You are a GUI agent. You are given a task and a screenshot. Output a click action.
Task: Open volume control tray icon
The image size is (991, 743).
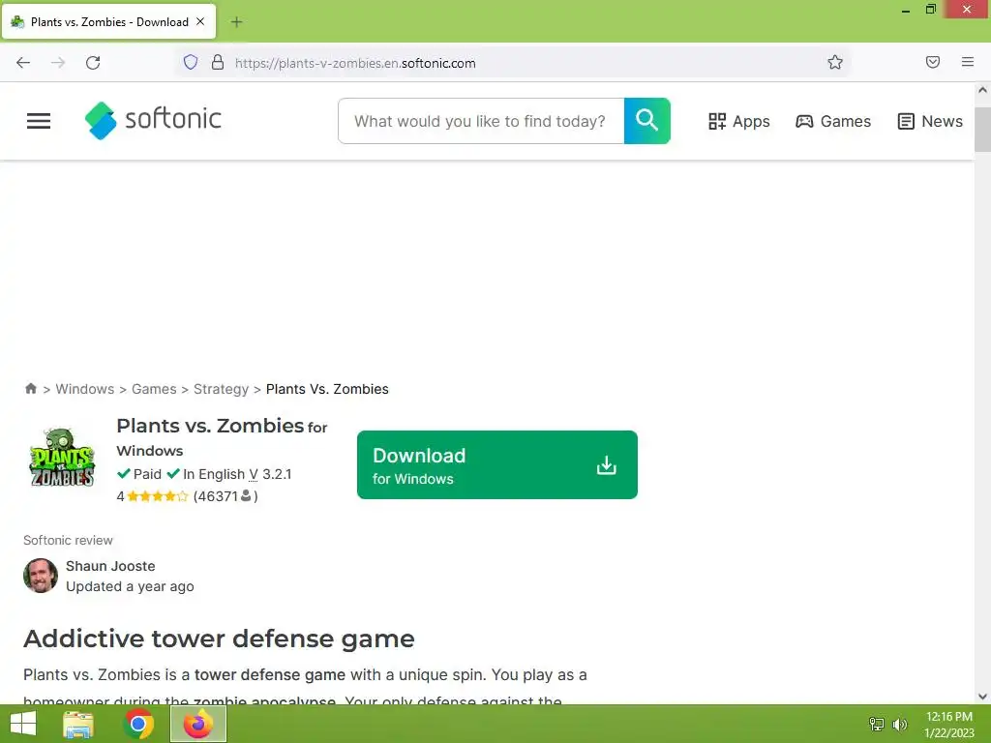(899, 725)
